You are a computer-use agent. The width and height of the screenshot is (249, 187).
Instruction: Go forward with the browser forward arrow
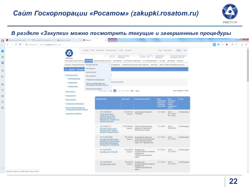tap(12, 45)
